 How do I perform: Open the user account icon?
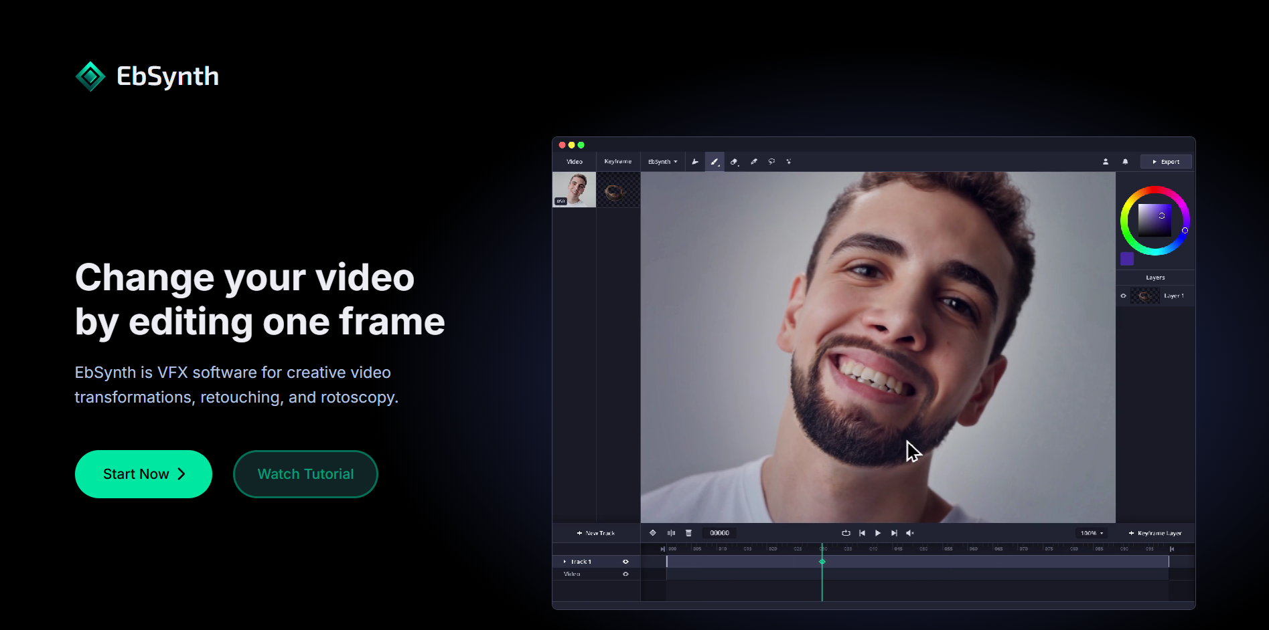coord(1106,162)
